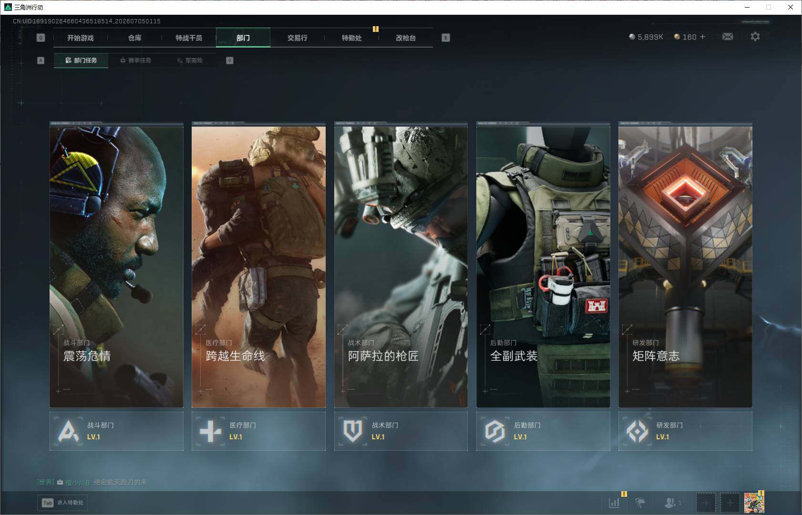Open the 震荡危情 combat department card
This screenshot has height=515, width=802.
coord(116,265)
